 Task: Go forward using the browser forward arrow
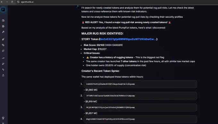tap(7, 2)
